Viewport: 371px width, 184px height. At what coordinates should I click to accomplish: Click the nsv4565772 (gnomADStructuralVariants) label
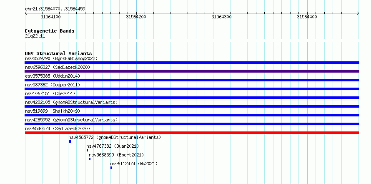(x=115, y=137)
